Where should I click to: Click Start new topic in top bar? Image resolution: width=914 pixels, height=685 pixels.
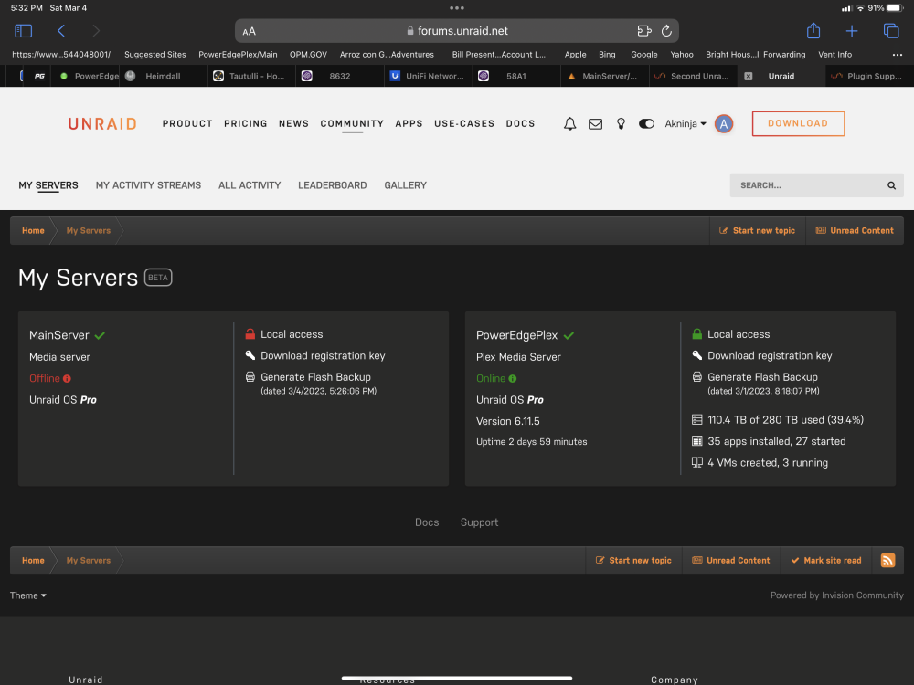pos(757,231)
